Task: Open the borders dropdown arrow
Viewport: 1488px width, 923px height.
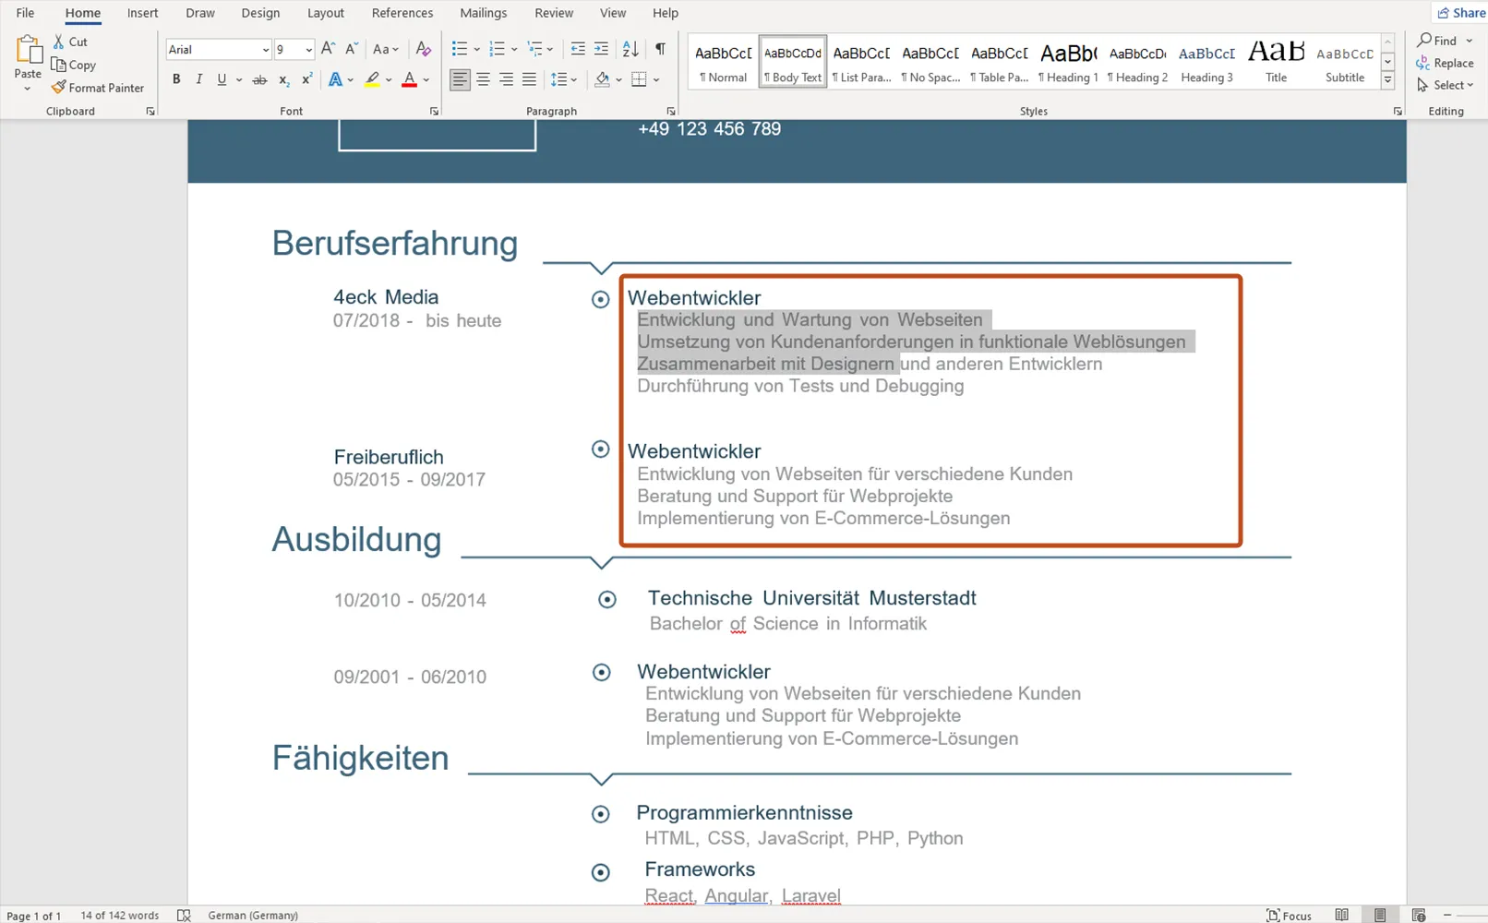Action: [x=656, y=79]
